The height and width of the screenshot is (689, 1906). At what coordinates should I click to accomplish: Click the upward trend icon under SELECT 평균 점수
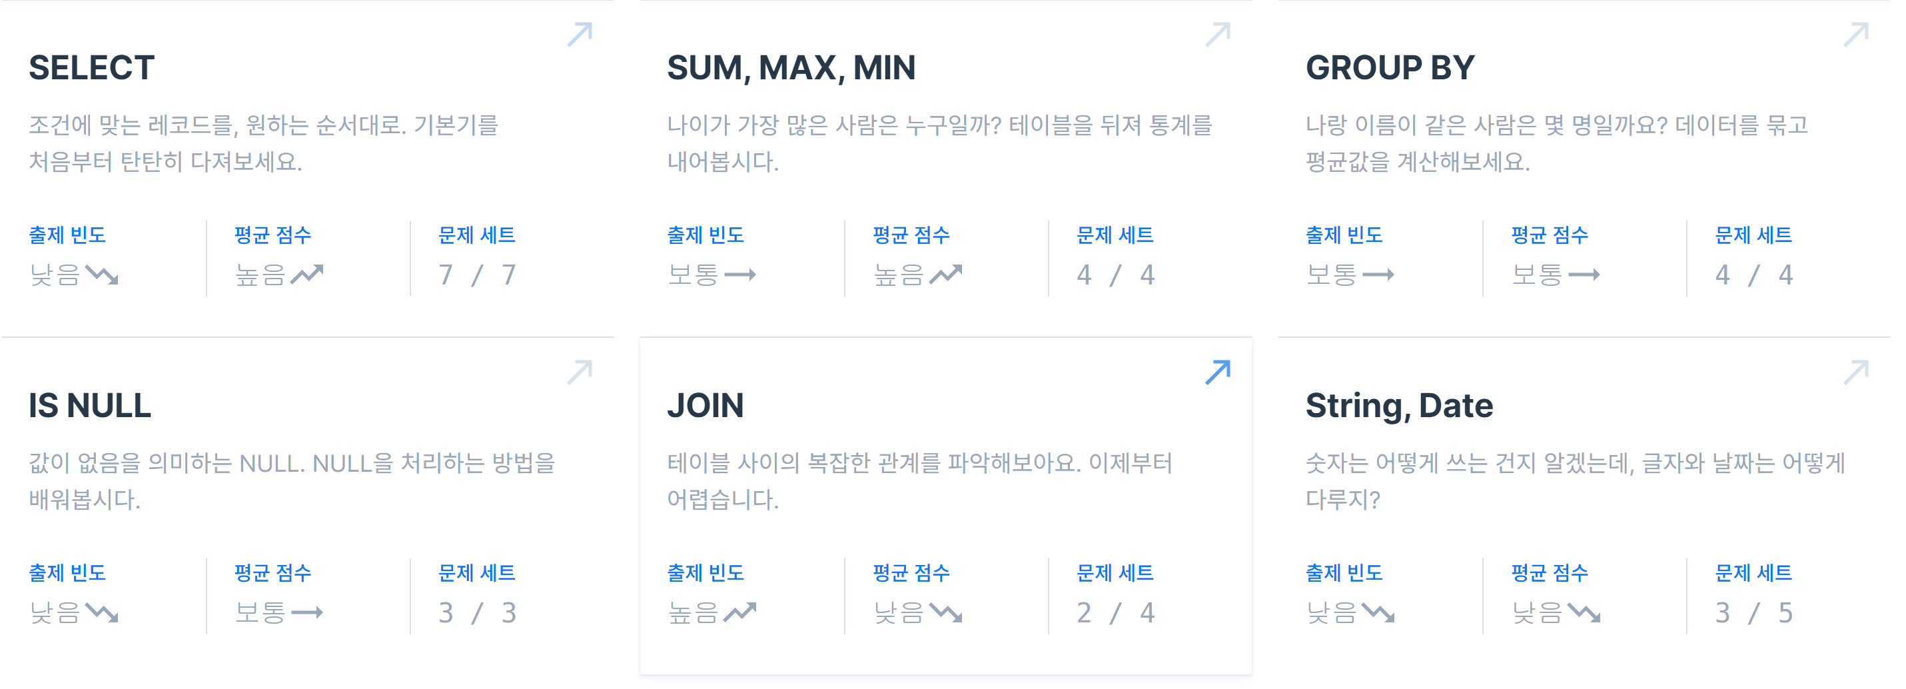click(307, 275)
